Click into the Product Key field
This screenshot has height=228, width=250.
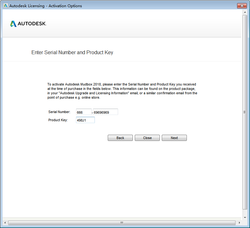(x=85, y=120)
